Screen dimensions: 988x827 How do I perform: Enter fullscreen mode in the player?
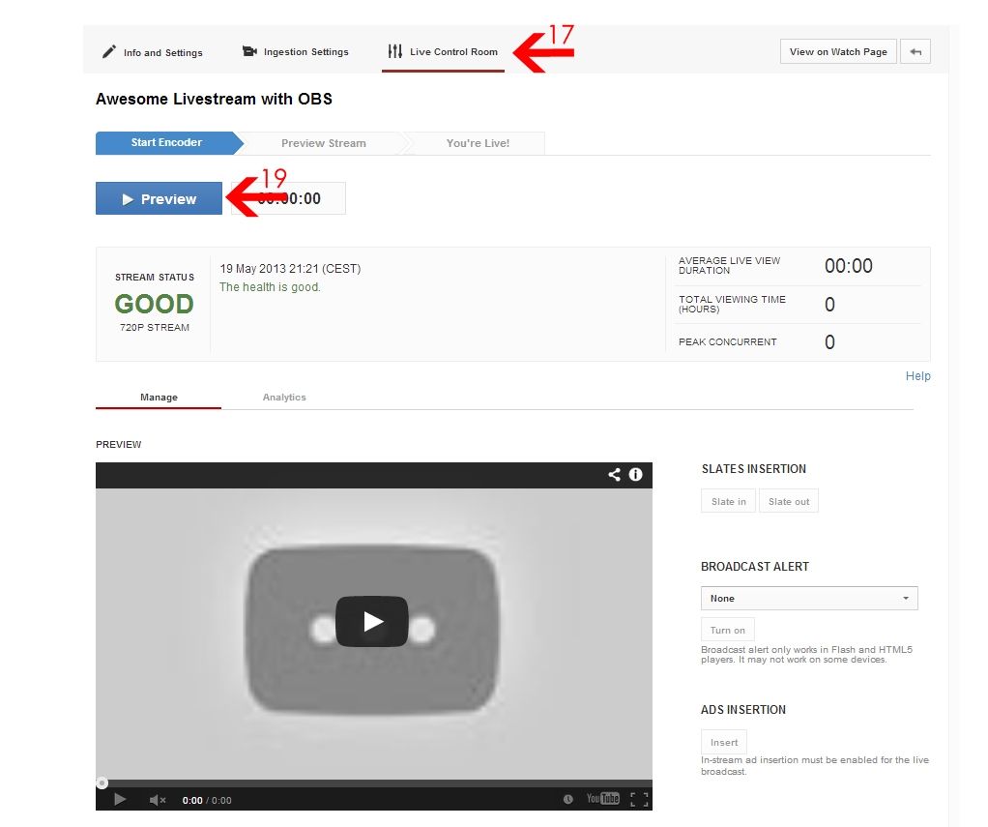pos(639,799)
